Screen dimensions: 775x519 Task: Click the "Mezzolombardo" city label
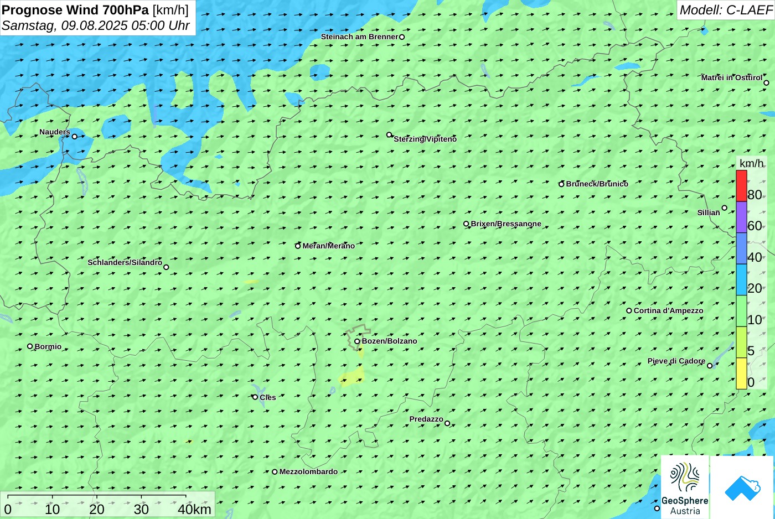point(308,472)
